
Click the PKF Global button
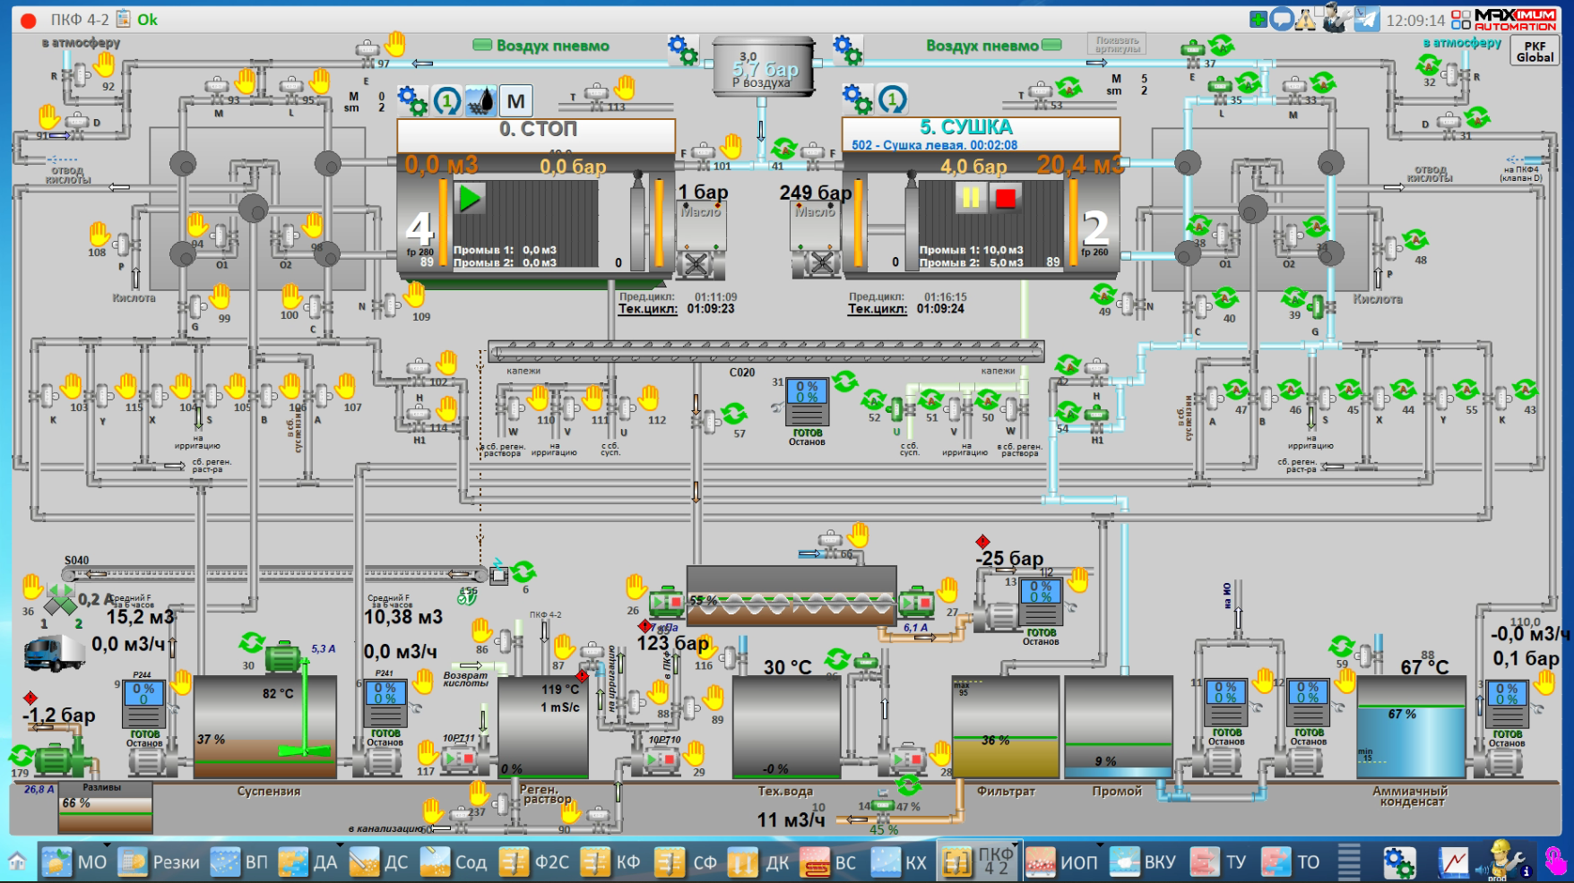pos(1535,52)
